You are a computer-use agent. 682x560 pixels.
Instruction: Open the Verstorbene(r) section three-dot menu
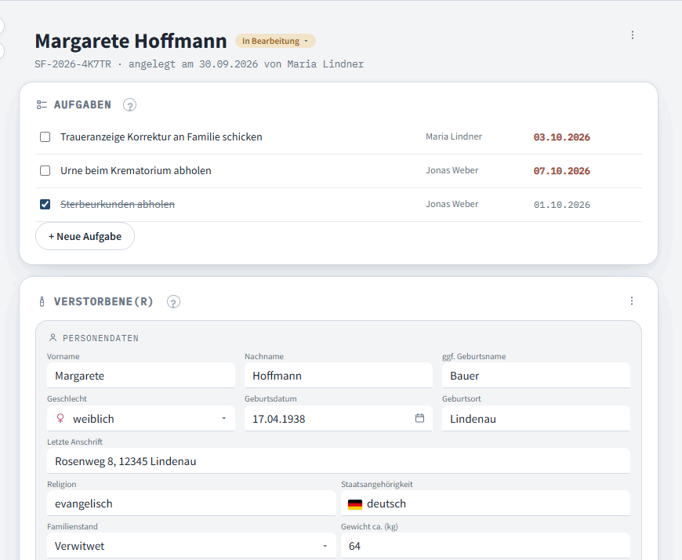coord(632,301)
